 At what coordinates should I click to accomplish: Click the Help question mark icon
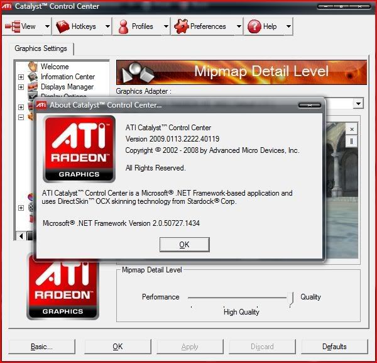(254, 26)
